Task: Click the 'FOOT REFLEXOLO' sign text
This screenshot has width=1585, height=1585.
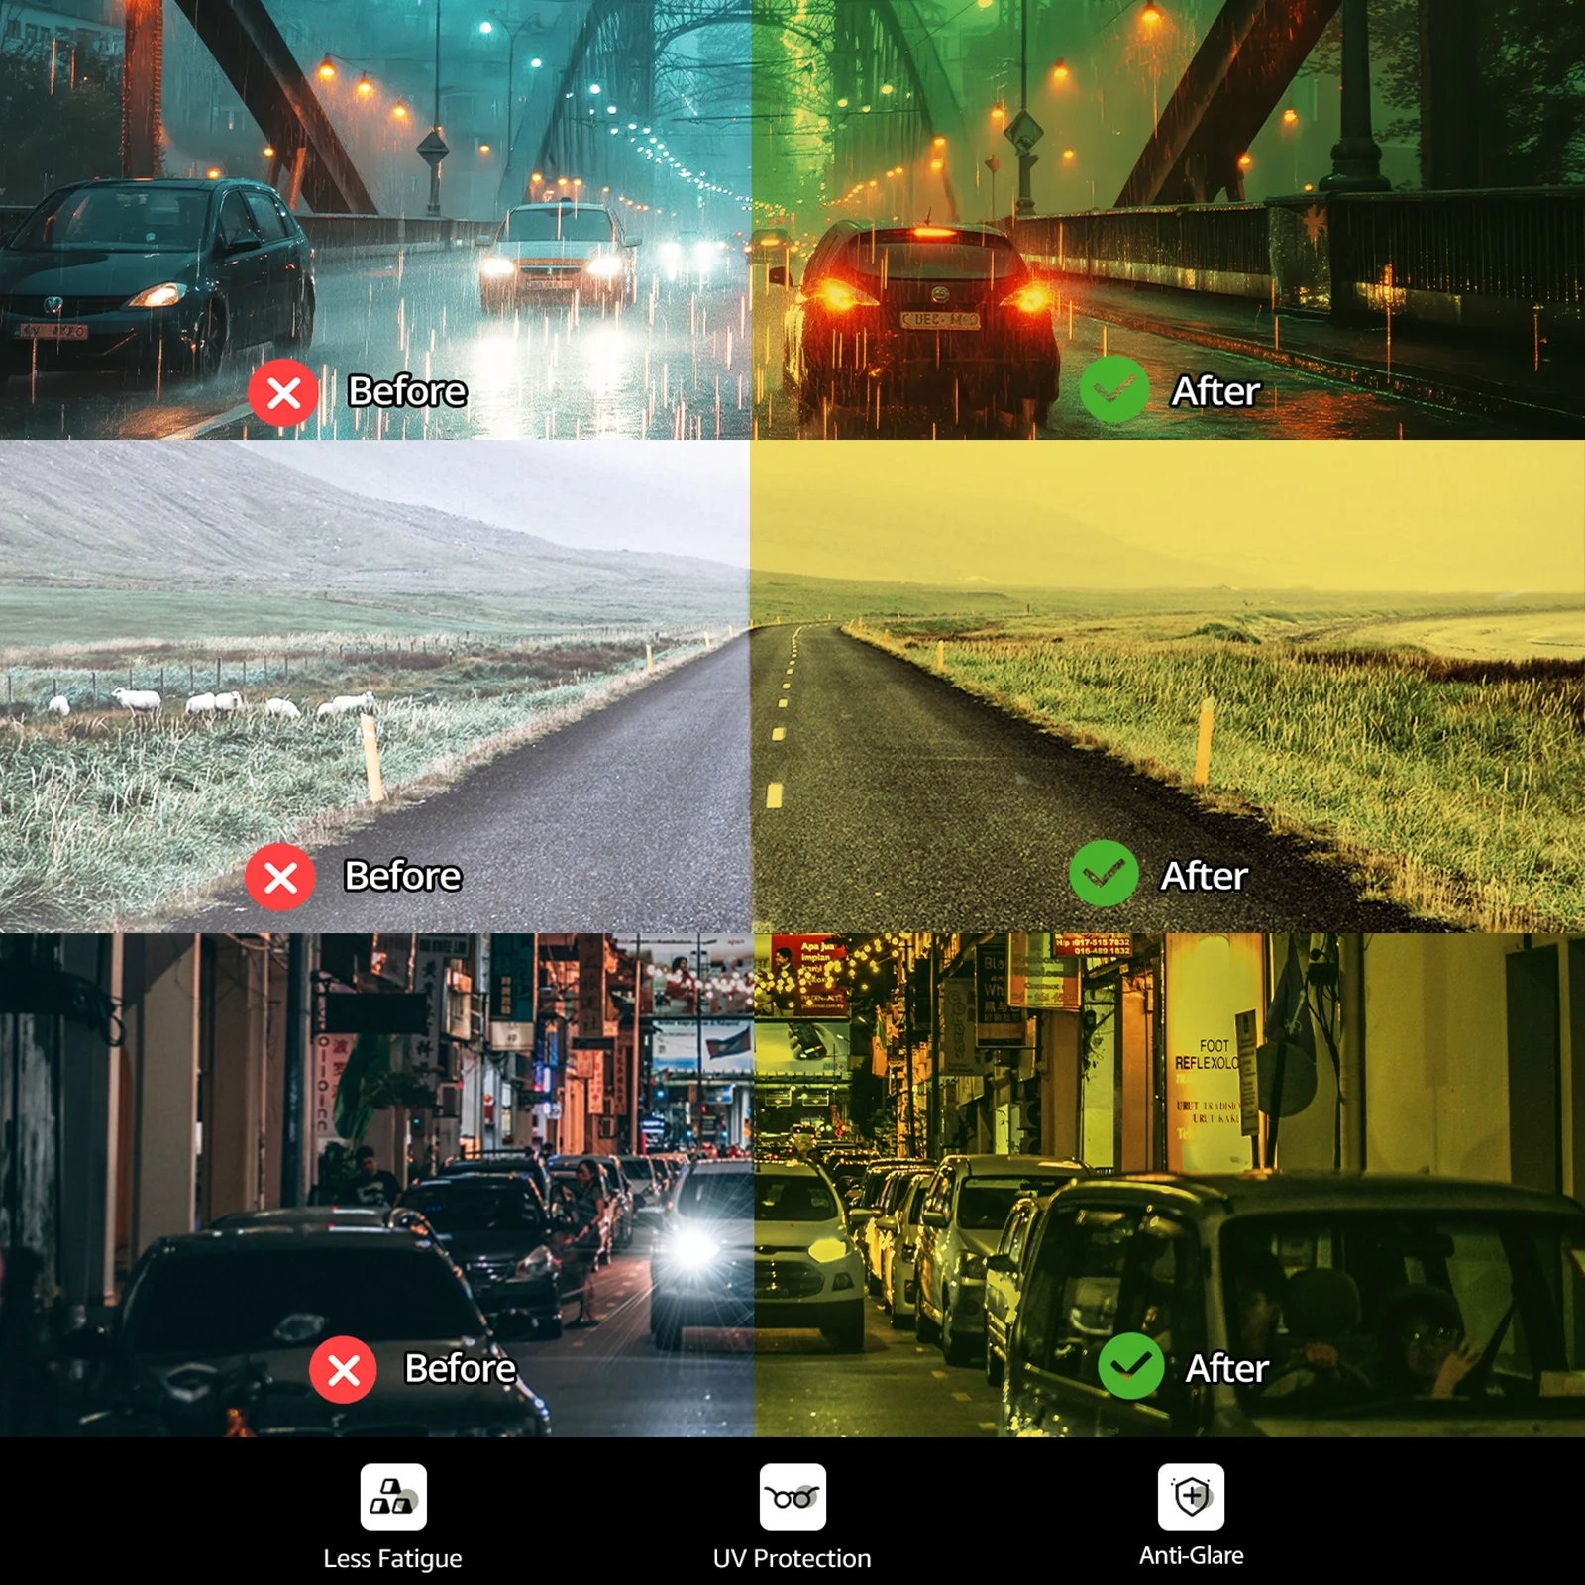Action: click(1207, 1054)
